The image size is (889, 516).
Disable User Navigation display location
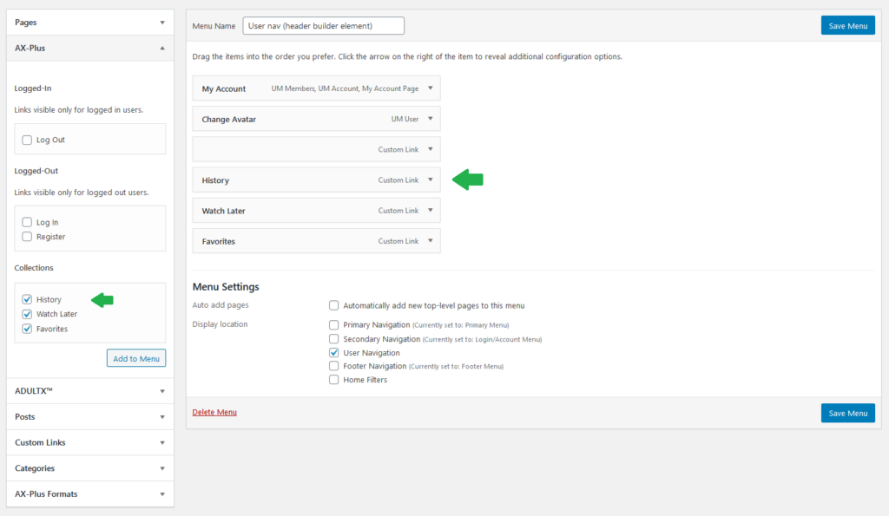coord(334,352)
